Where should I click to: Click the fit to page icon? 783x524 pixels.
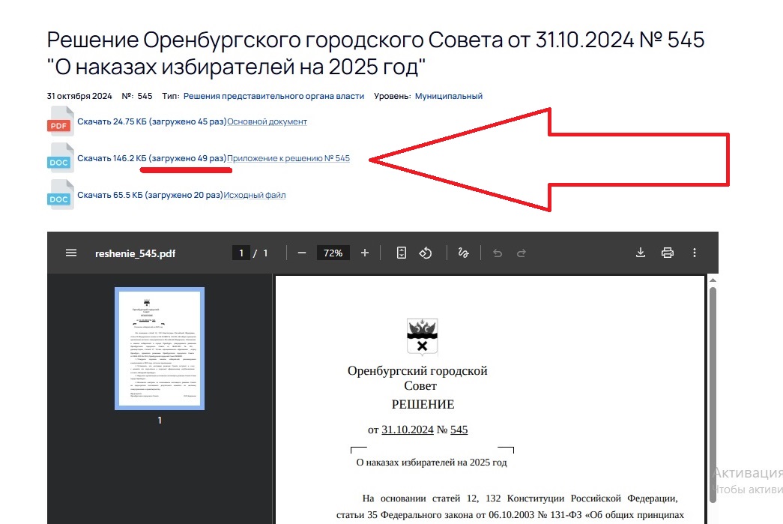pos(402,253)
